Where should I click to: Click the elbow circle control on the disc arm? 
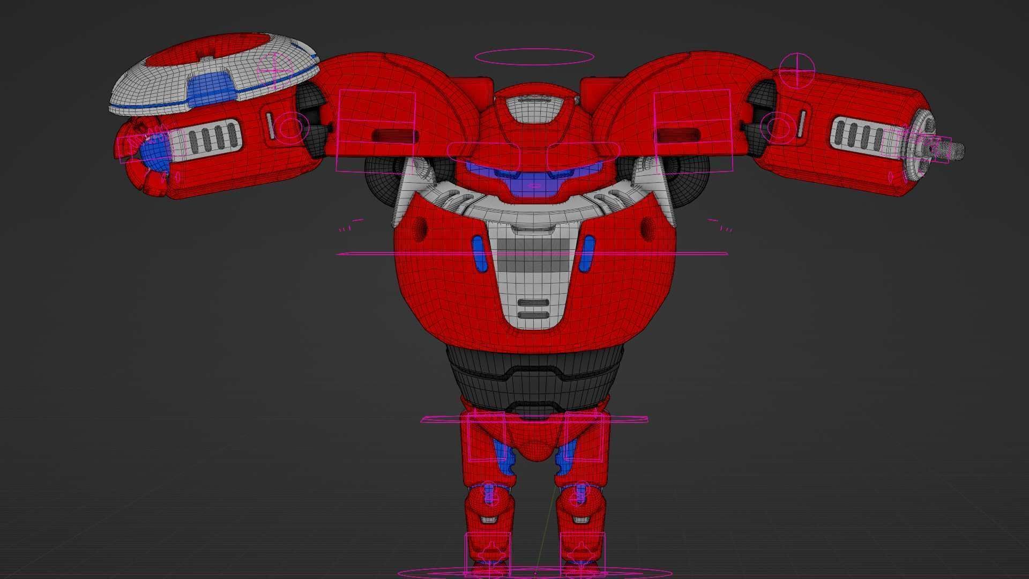pyautogui.click(x=292, y=128)
